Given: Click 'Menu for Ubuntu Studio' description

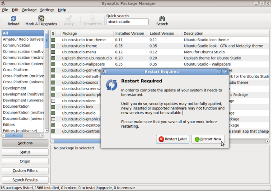Looking at the screenshot, I should pyautogui.click(x=204, y=52).
